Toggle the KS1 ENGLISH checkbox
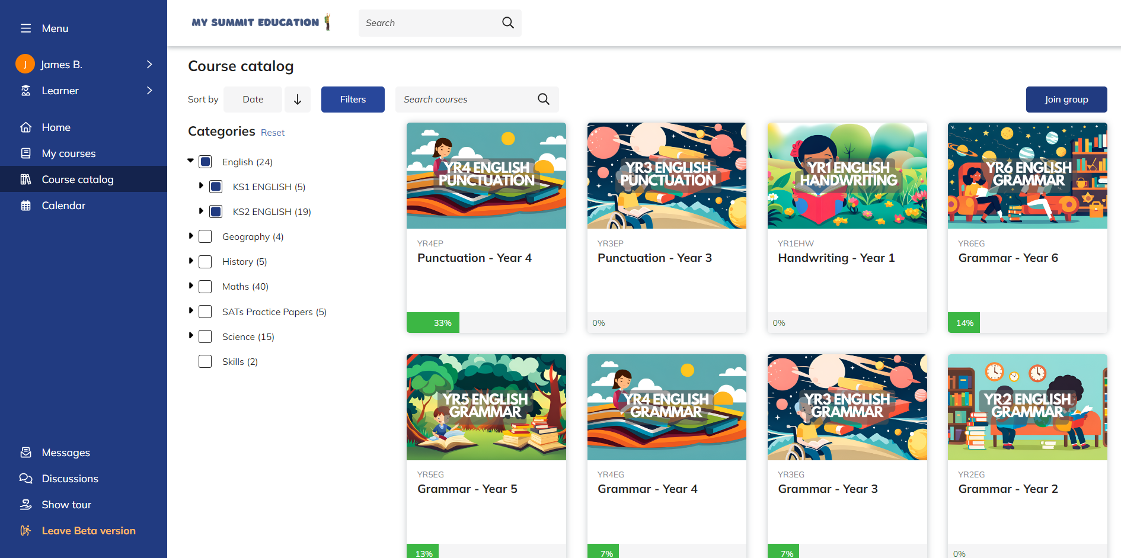 (x=216, y=187)
